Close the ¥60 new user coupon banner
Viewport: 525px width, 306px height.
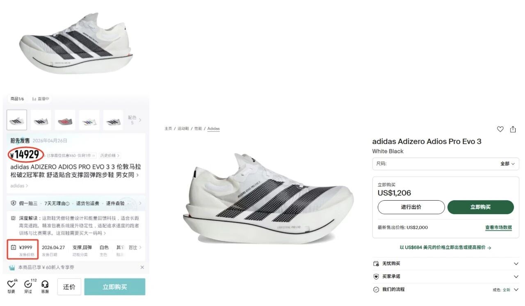[x=142, y=267]
